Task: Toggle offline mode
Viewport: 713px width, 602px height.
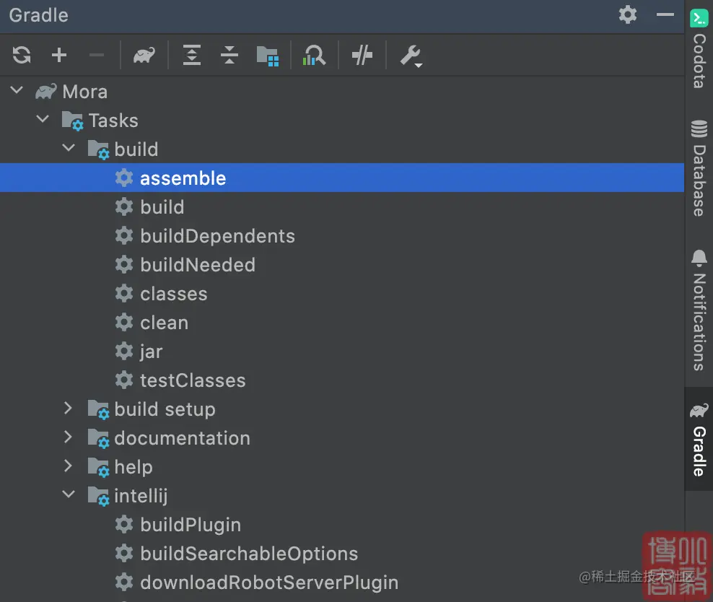Action: [x=362, y=56]
